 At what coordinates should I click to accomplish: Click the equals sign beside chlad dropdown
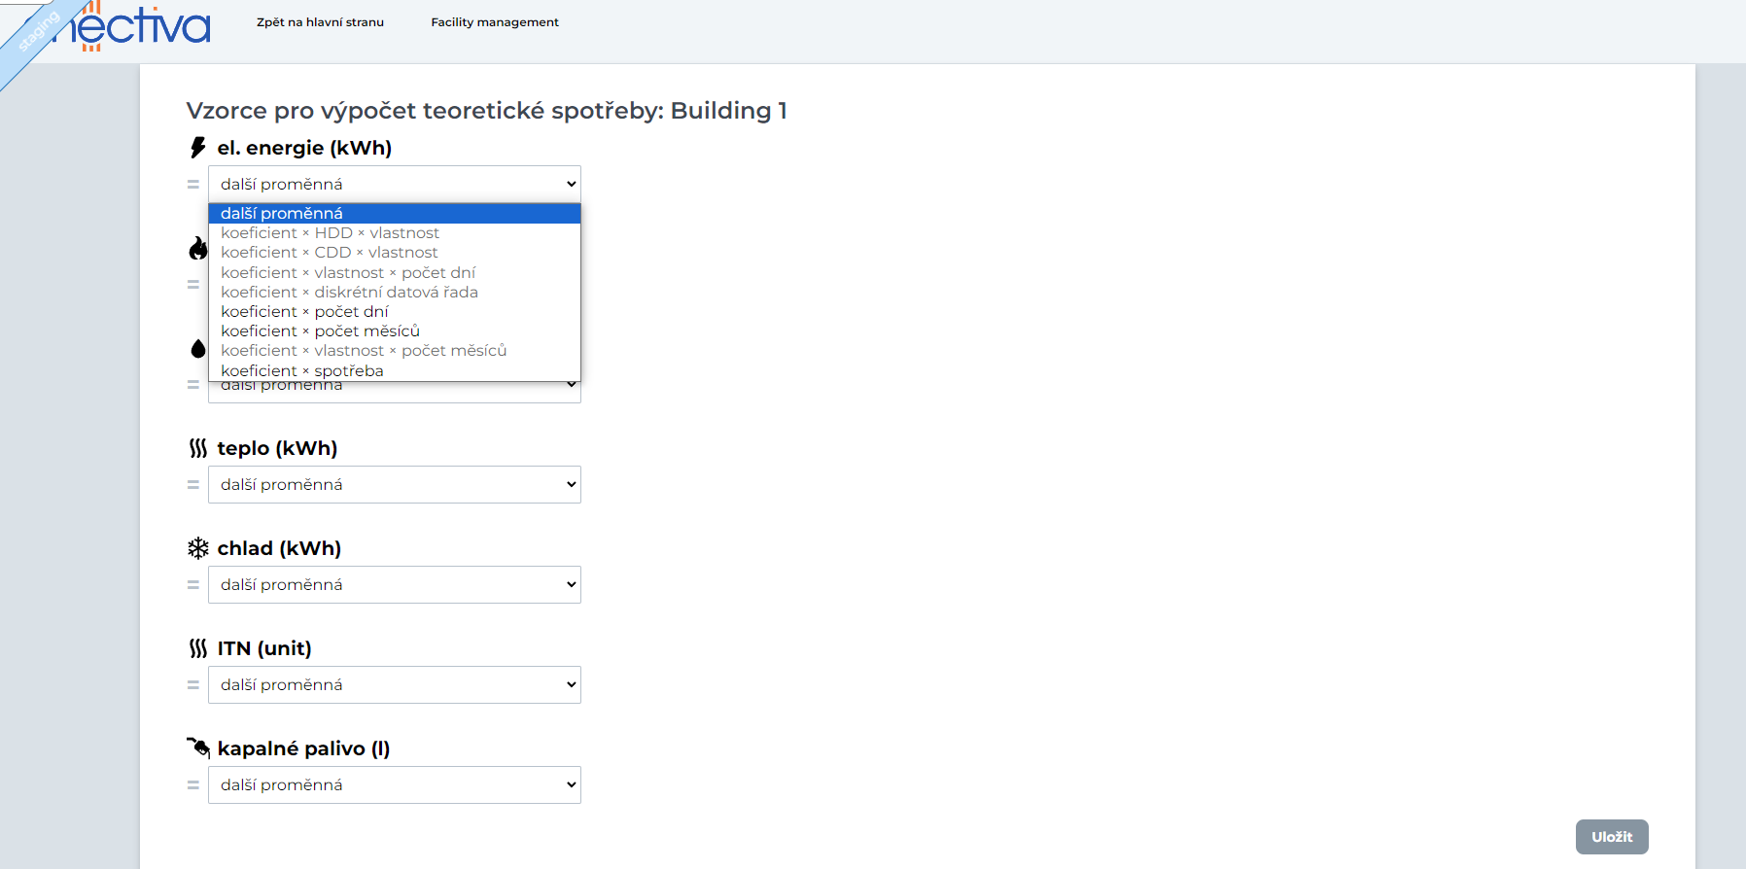click(x=193, y=585)
